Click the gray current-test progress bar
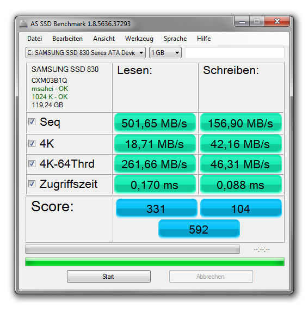The height and width of the screenshot is (312, 308). click(x=132, y=249)
